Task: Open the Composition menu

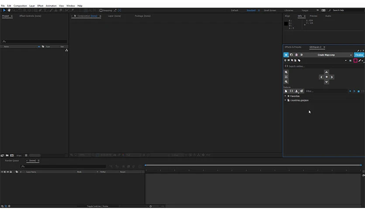Action: (20, 6)
